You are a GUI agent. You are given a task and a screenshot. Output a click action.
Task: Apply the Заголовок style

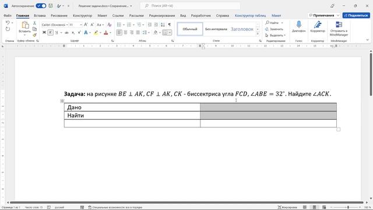242,29
